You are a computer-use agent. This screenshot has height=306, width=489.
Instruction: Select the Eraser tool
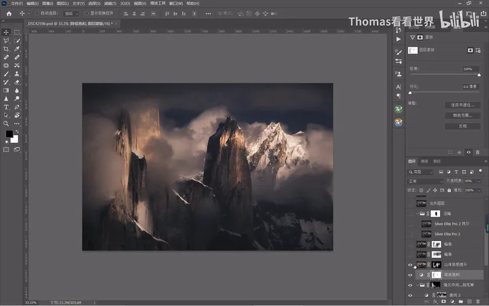point(17,82)
